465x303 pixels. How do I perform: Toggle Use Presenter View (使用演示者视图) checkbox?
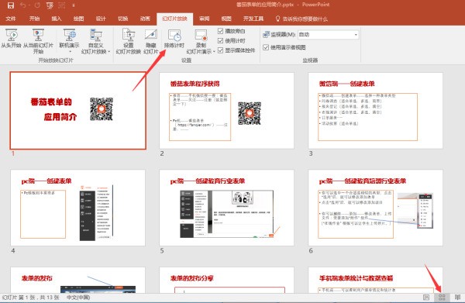[266, 47]
